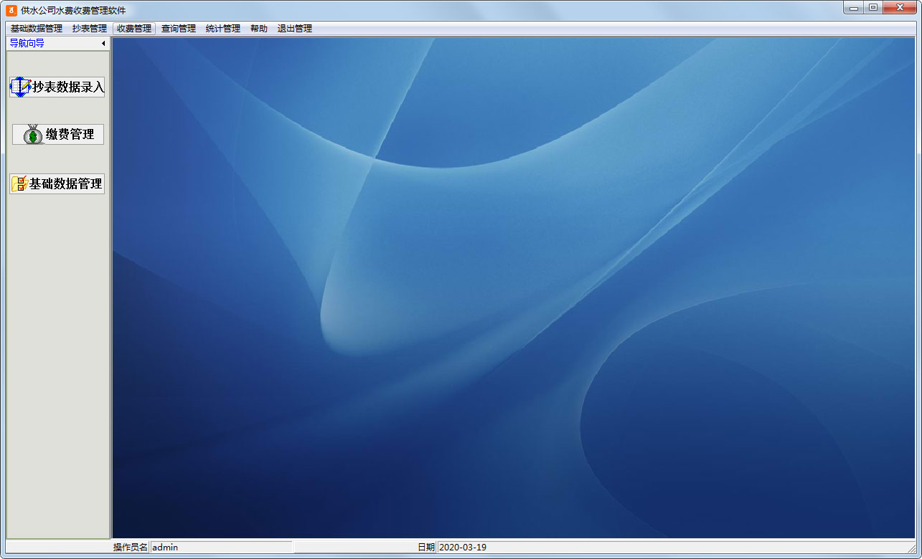The height and width of the screenshot is (559, 922).
Task: Click the date field showing 2020-03-19
Action: [676, 548]
